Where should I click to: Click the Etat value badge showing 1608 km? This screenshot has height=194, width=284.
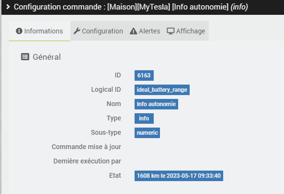pos(179,176)
